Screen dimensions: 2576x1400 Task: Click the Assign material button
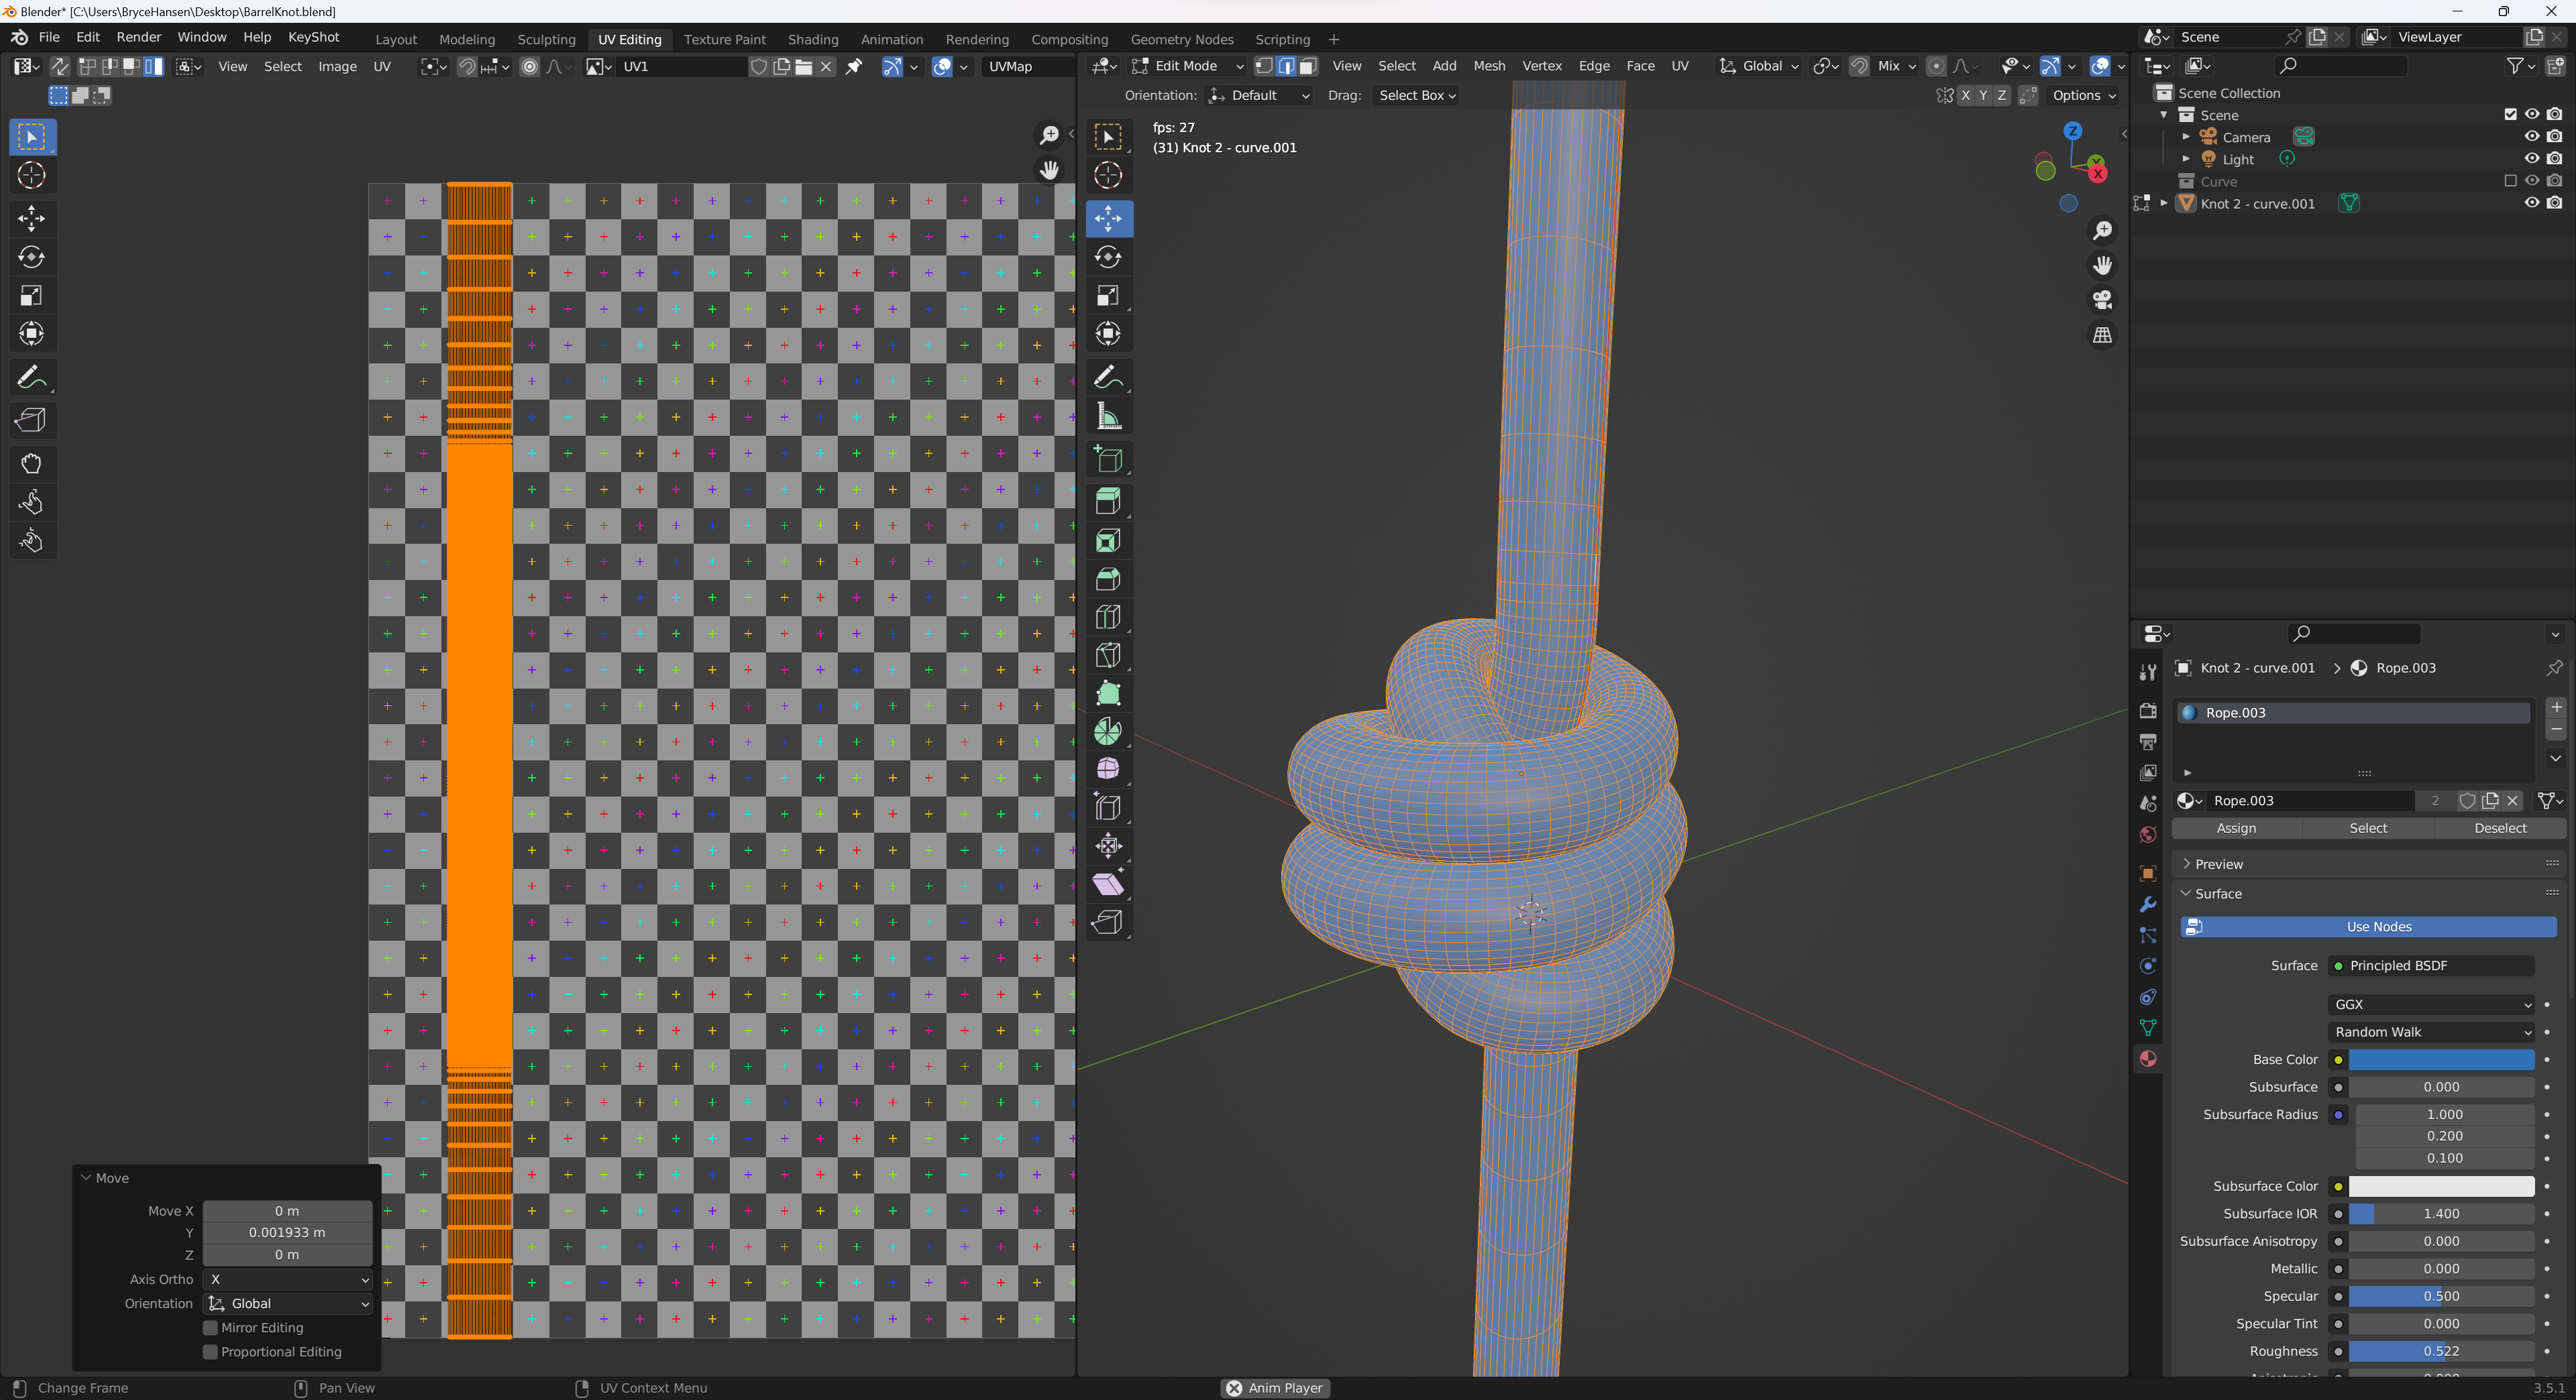click(x=2235, y=827)
